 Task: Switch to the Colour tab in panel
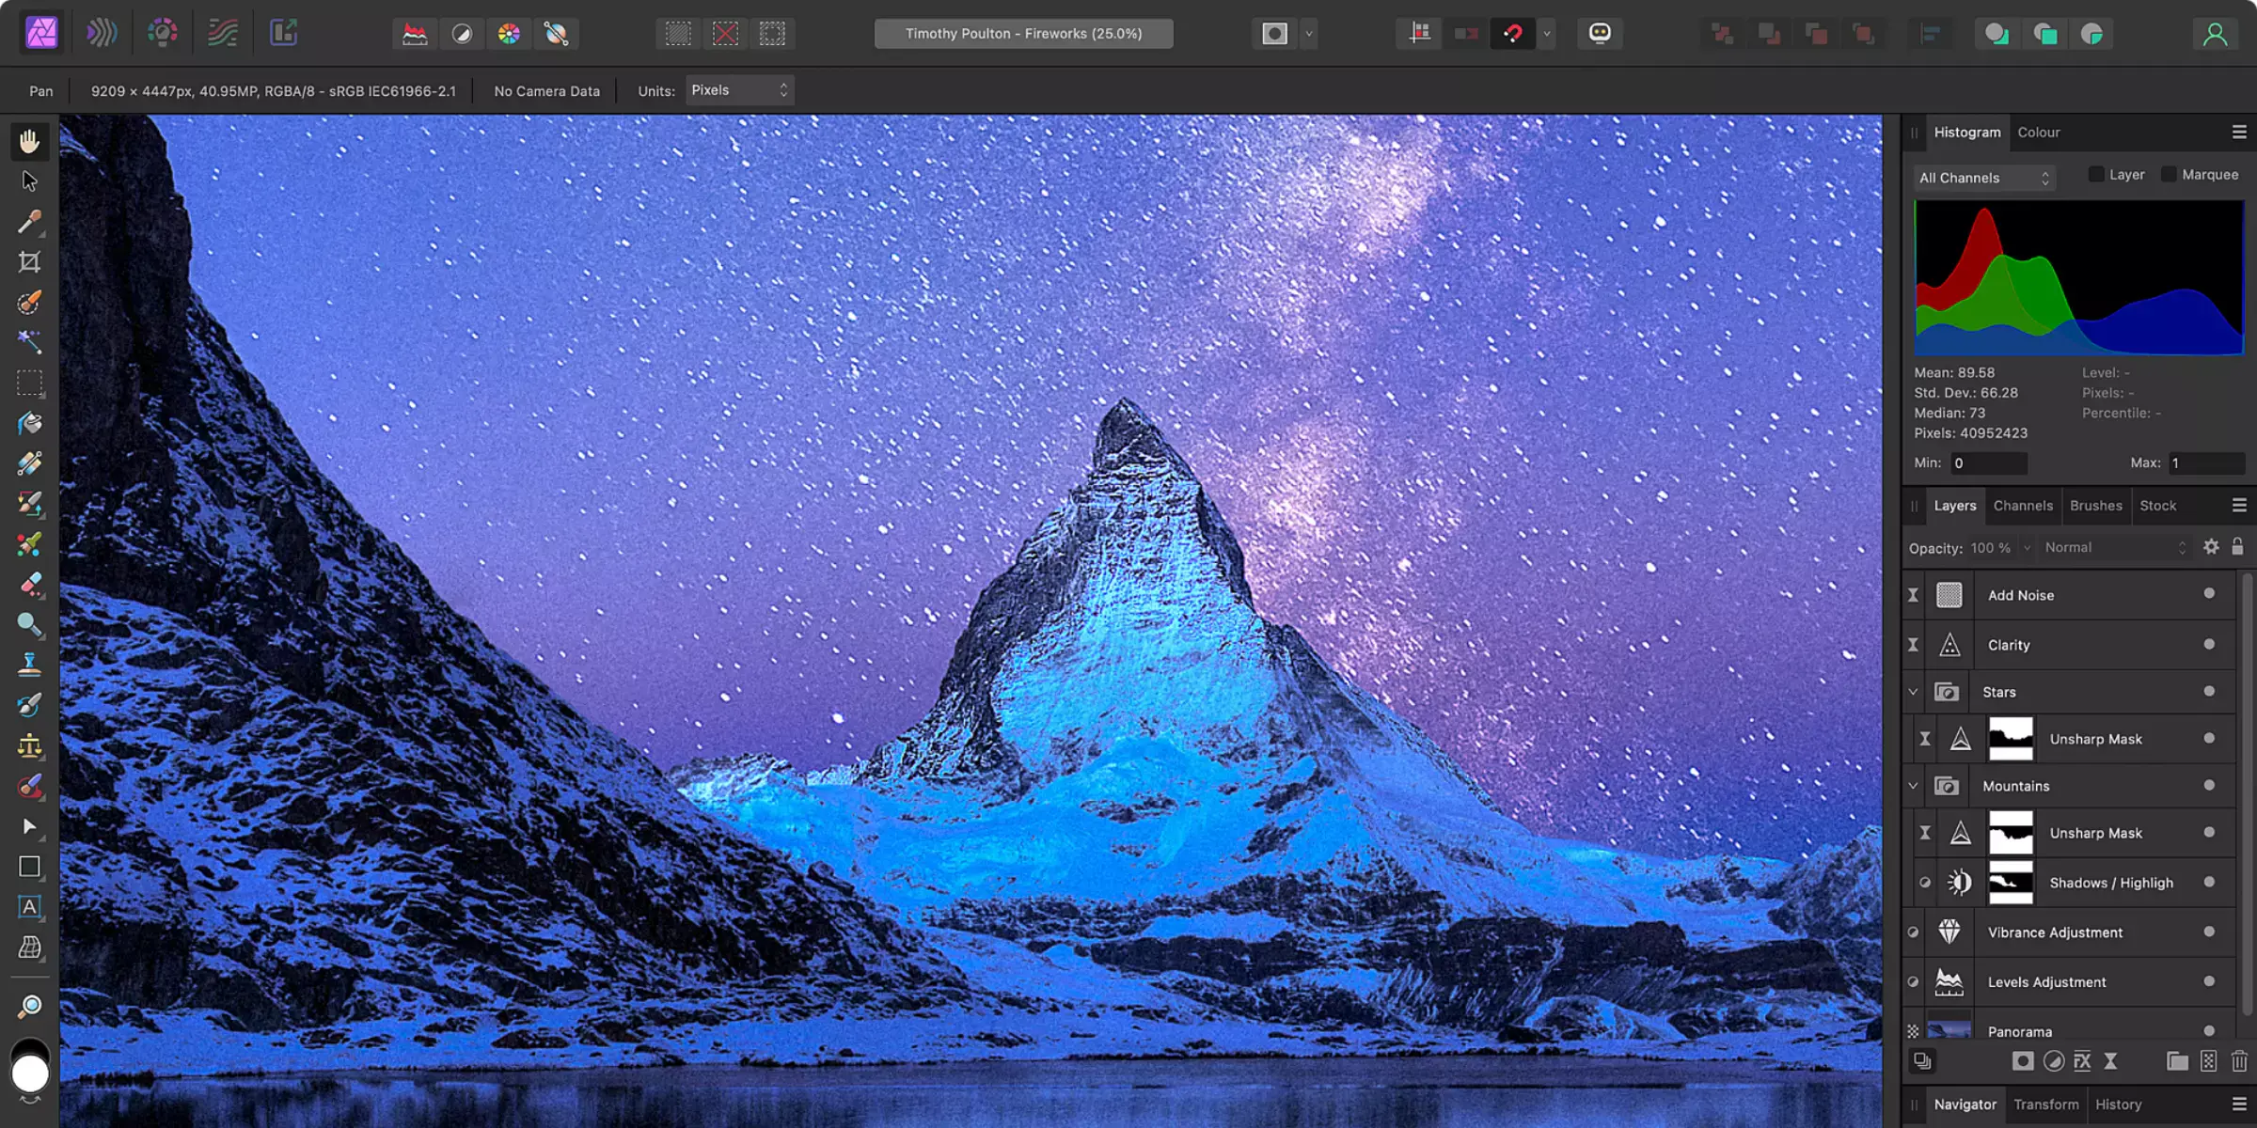2038,131
